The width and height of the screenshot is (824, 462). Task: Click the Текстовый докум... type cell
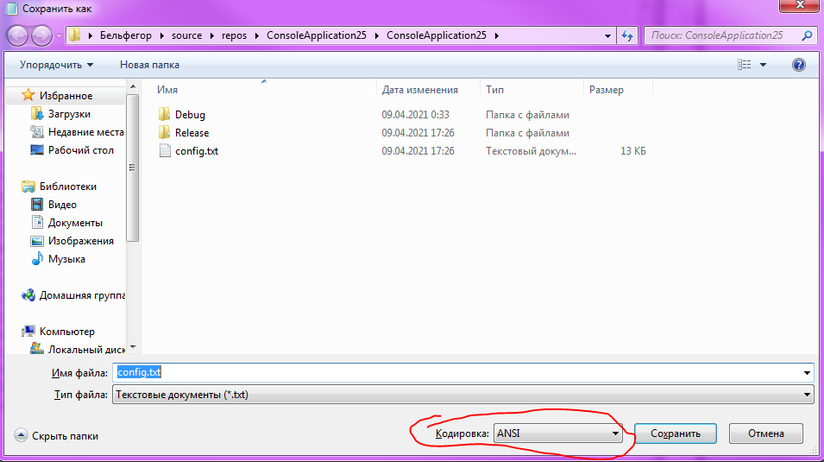531,150
